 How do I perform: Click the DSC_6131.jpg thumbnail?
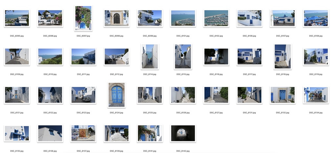(x=249, y=95)
